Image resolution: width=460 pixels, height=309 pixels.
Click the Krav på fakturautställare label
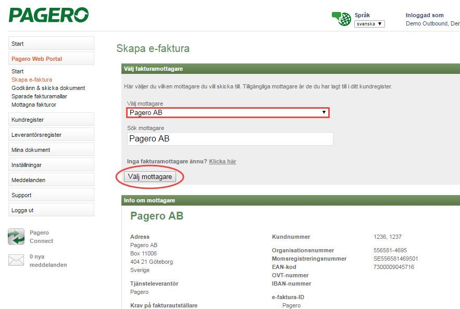pyautogui.click(x=164, y=305)
